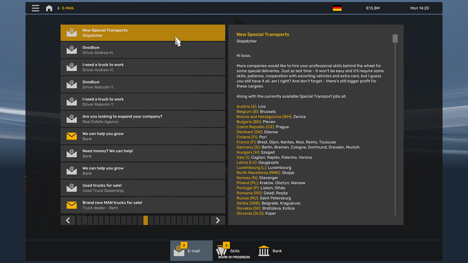The height and width of the screenshot is (263, 468).
Task: Click the 'Poland (PL):' country label
Action: tap(247, 183)
